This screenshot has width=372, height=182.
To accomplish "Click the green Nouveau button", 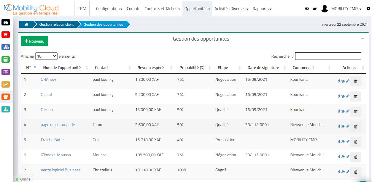I will point(34,41).
